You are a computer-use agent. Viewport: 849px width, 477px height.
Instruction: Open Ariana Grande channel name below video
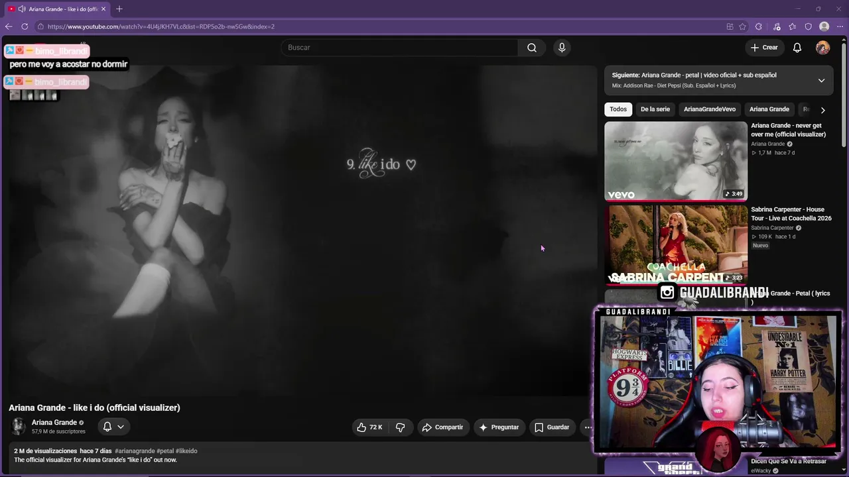pyautogui.click(x=54, y=423)
